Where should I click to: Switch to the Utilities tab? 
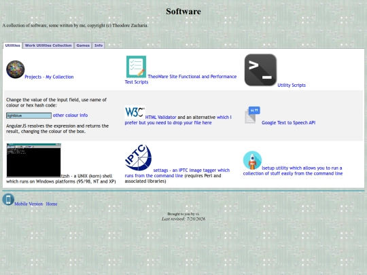(13, 45)
